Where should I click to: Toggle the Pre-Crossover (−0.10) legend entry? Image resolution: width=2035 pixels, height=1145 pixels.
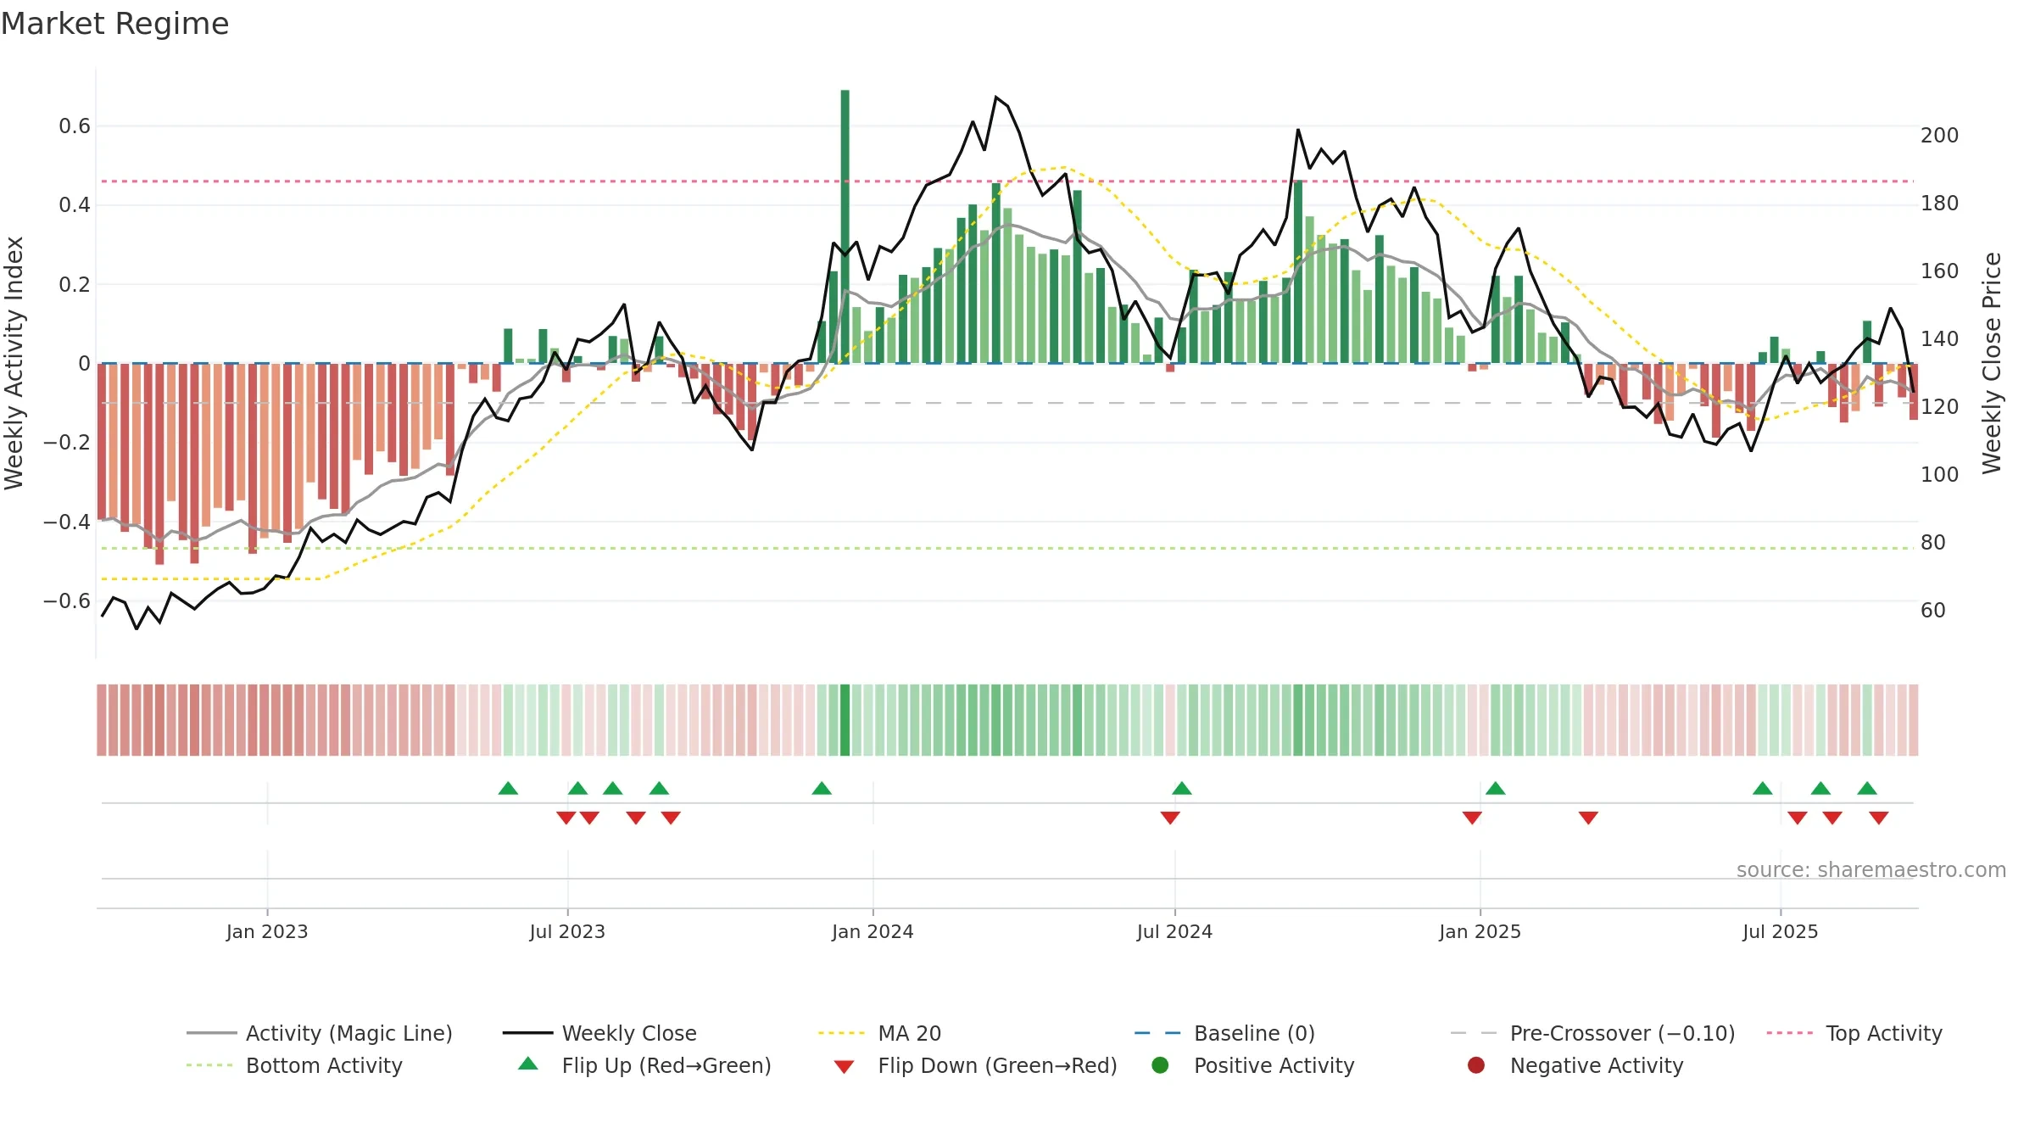(1592, 1033)
